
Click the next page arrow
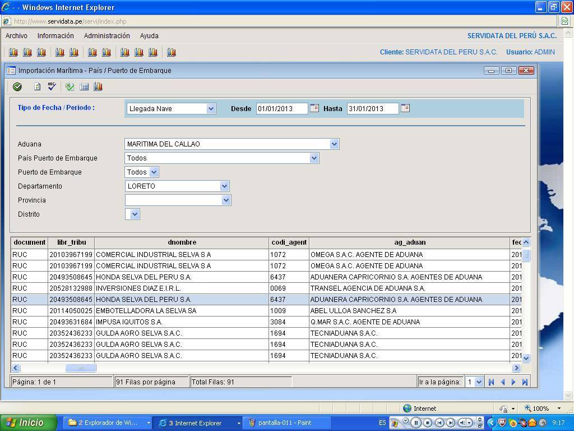tap(513, 382)
